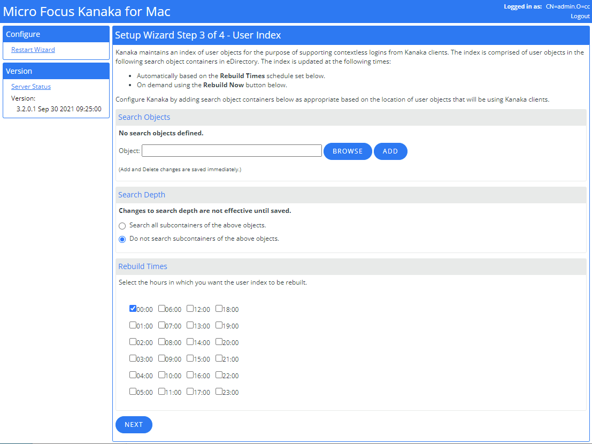Enable the 01:00 rebuild hour
This screenshot has width=592, height=444.
point(133,325)
